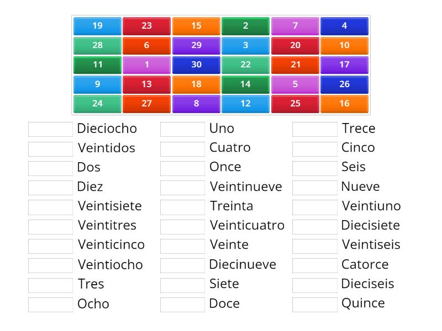Click the orange 15 tile
This screenshot has width=442, height=331.
[196, 25]
